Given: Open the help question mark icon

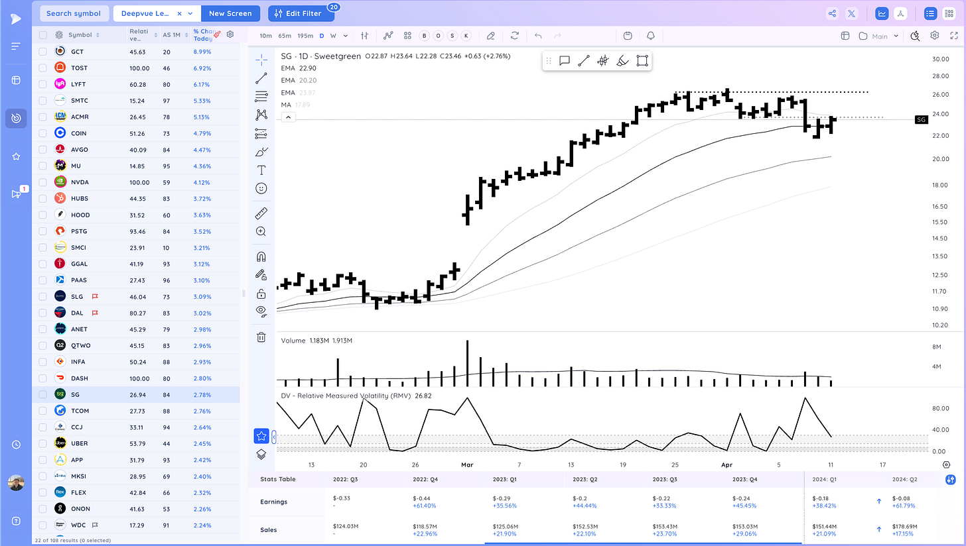Looking at the screenshot, I should [x=16, y=520].
